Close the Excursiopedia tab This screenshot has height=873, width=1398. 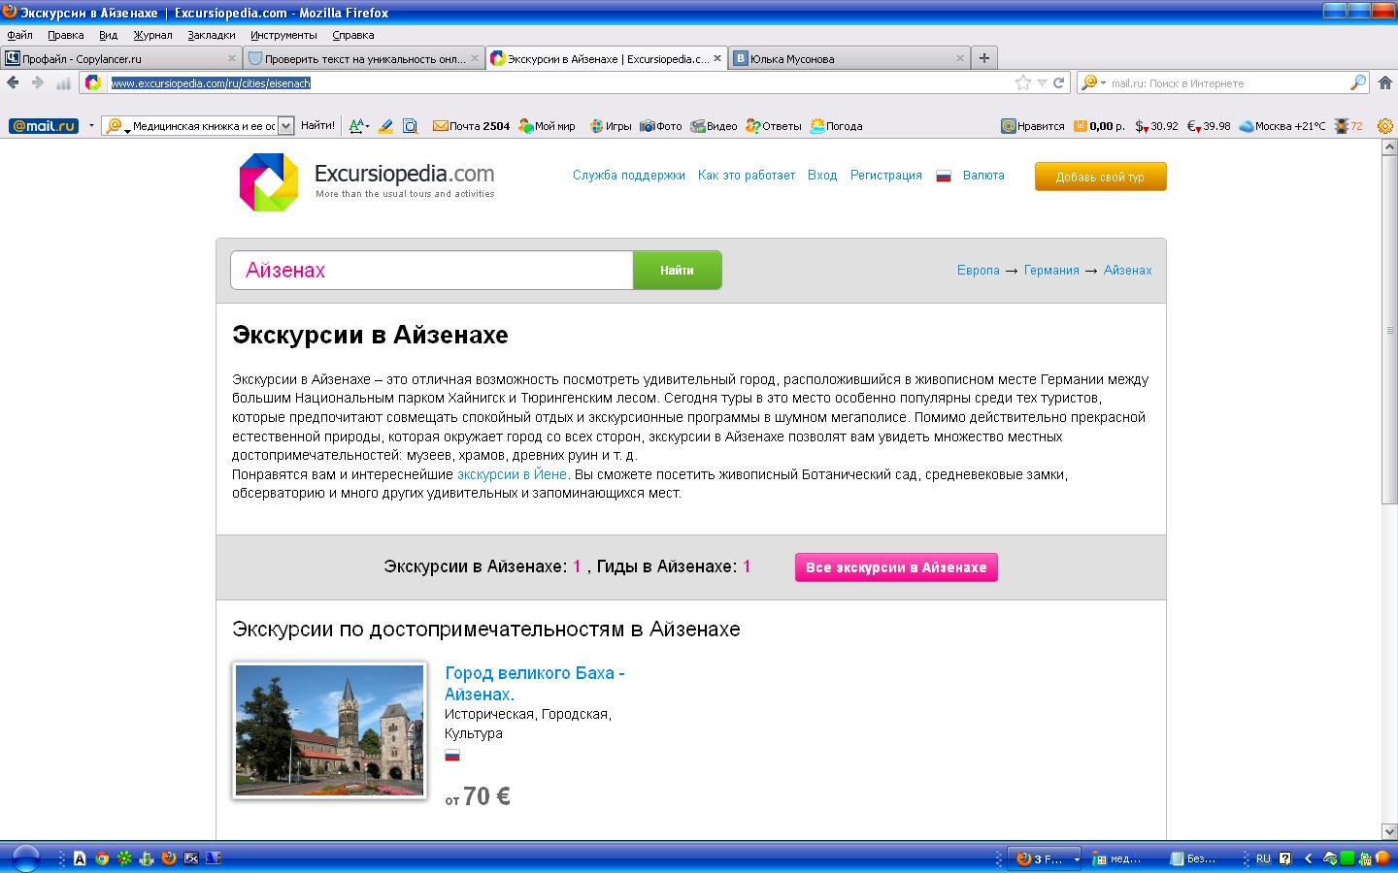click(717, 58)
